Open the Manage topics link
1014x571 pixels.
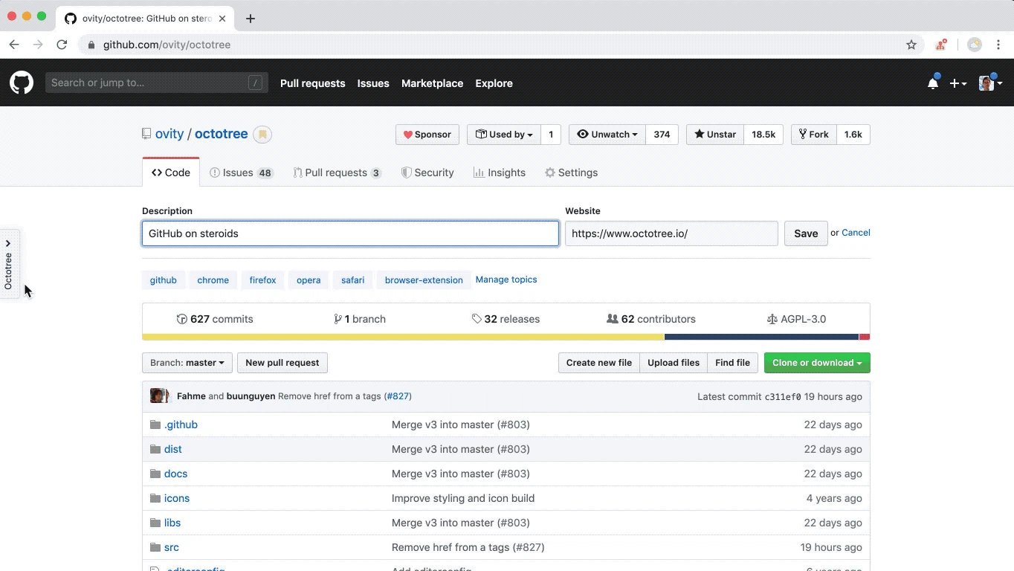506,280
